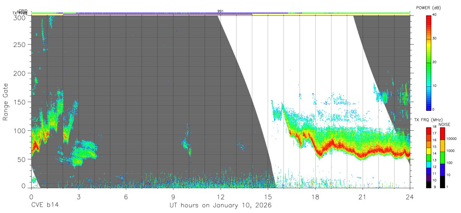The image size is (461, 213).
Task: Click the 12 hour tick label on the x-axis
Action: click(x=221, y=196)
